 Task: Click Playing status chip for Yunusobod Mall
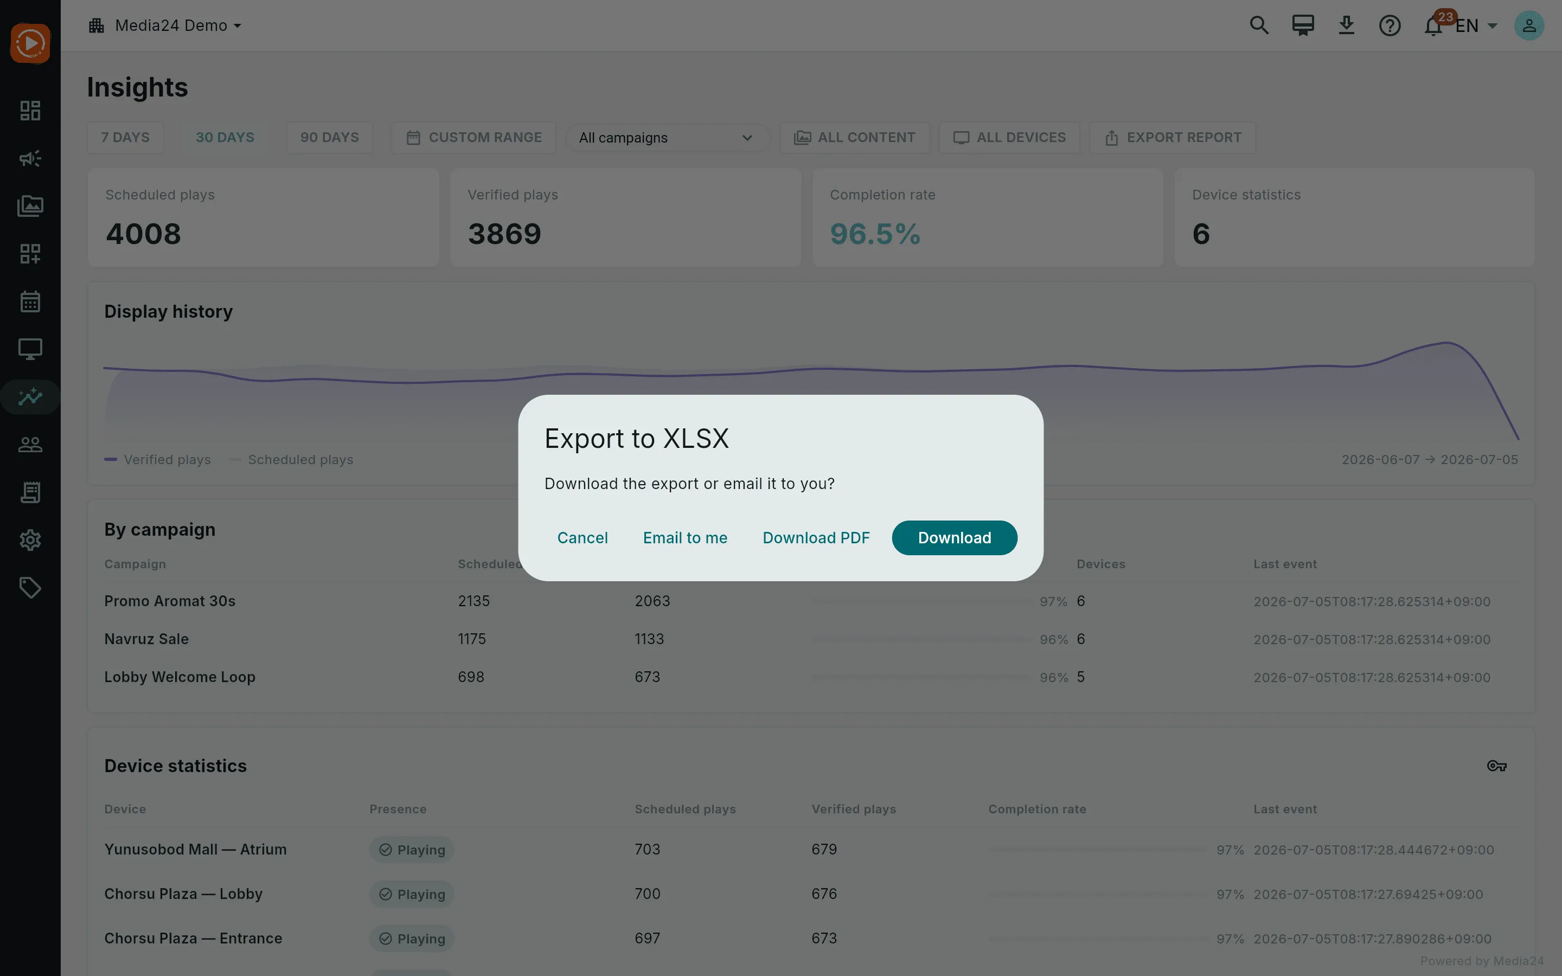pos(412,850)
